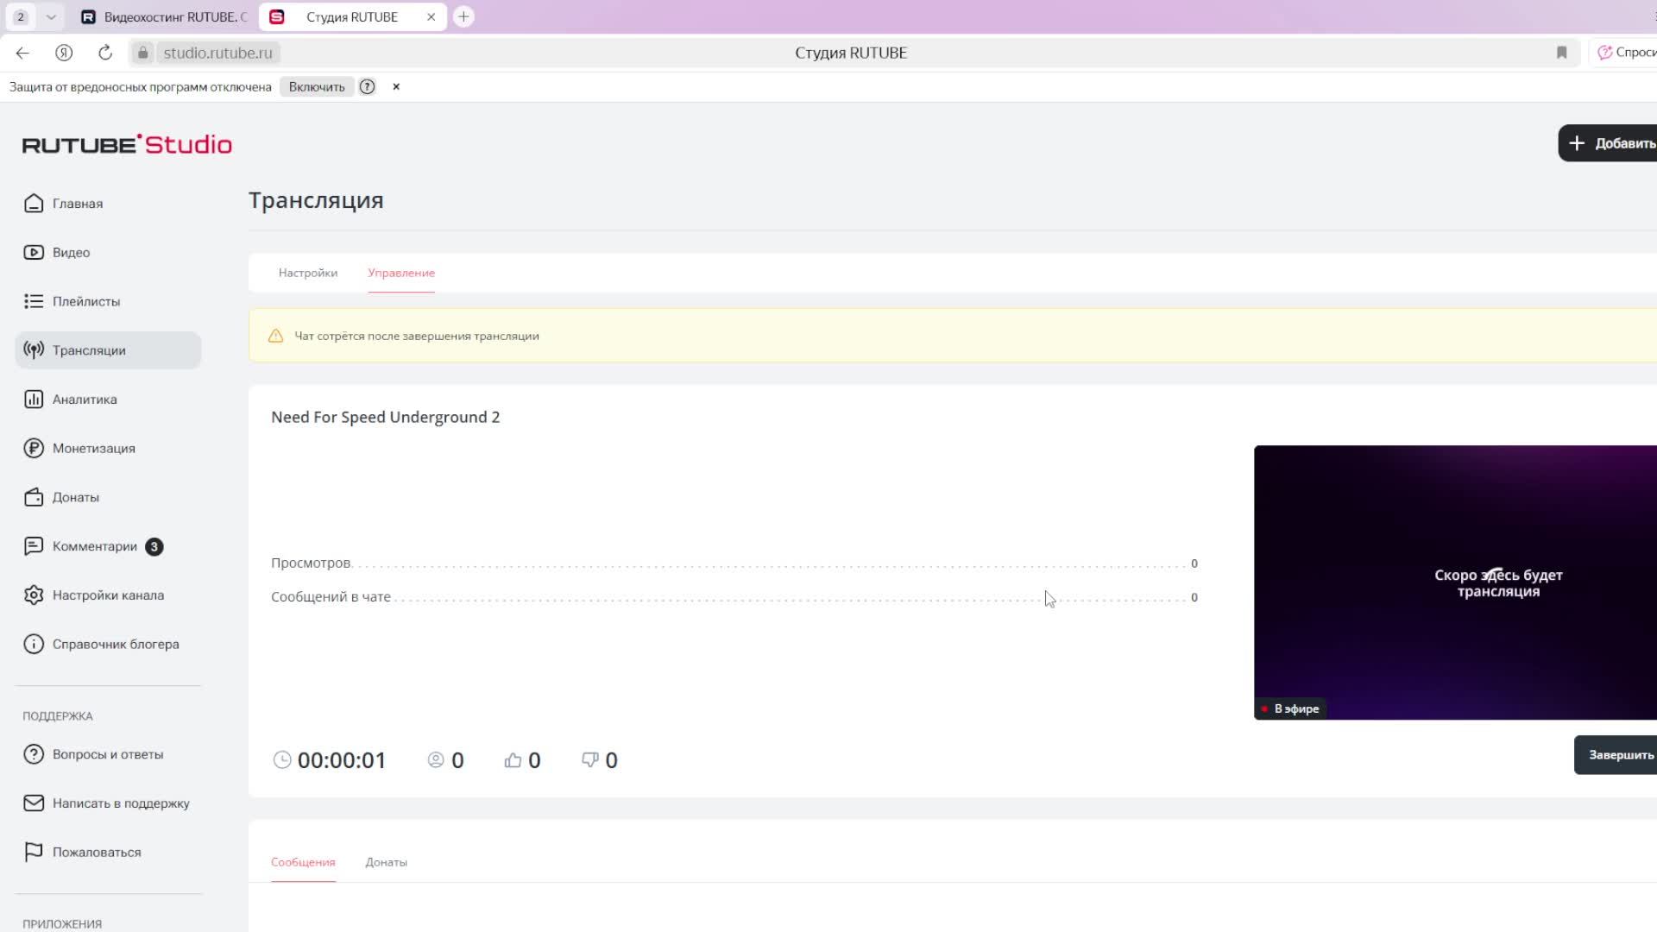Viewport: 1657px width, 932px height.
Task: Switch to the Настройки tab
Action: coord(307,273)
